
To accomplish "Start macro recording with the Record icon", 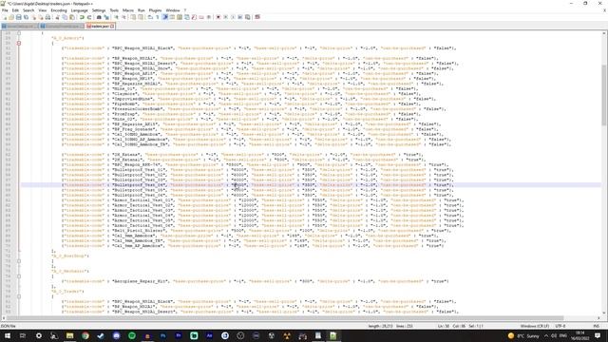I will pos(218,17).
